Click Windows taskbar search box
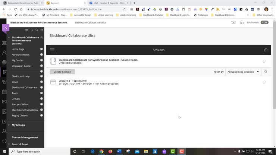276x155 pixels. (x=40, y=152)
